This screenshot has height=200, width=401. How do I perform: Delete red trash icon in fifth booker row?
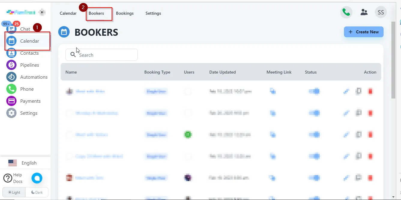pos(370,178)
